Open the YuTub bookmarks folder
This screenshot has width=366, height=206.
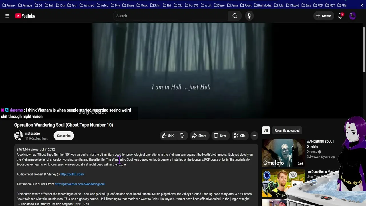[x=102, y=5]
